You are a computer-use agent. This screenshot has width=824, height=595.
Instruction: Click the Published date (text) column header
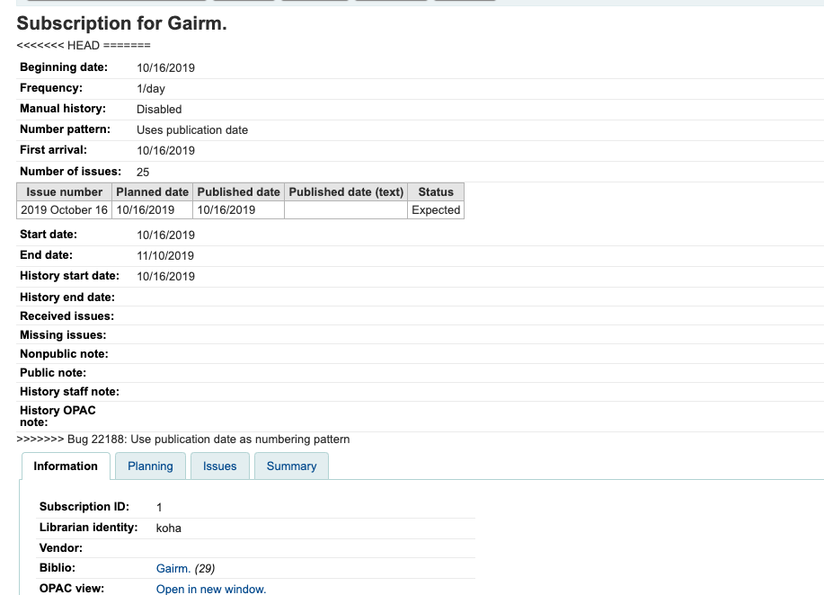(x=346, y=191)
